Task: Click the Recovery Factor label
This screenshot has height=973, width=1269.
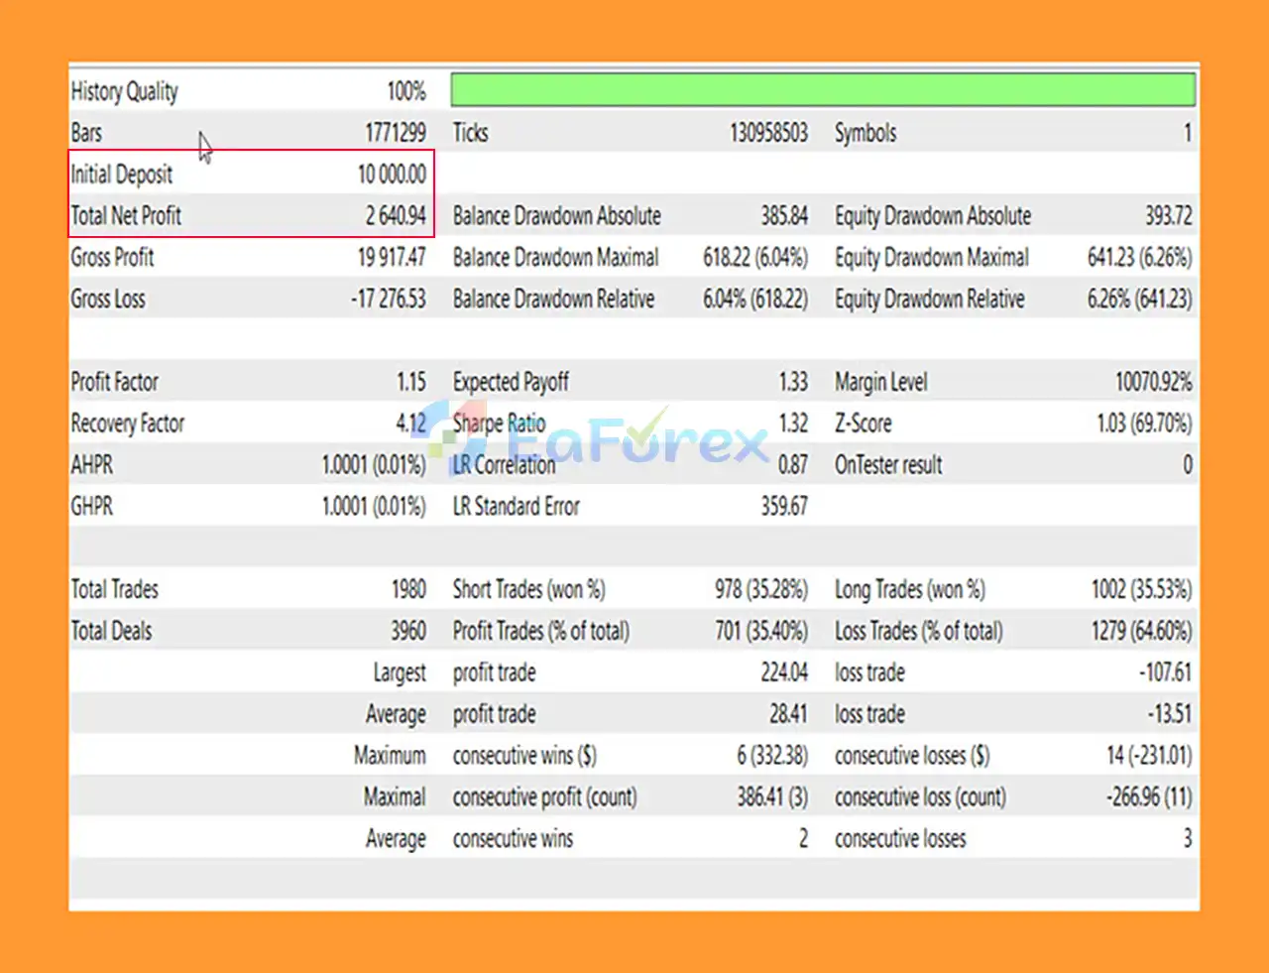Action: click(127, 424)
